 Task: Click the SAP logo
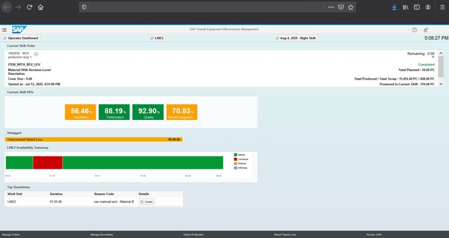click(19, 30)
